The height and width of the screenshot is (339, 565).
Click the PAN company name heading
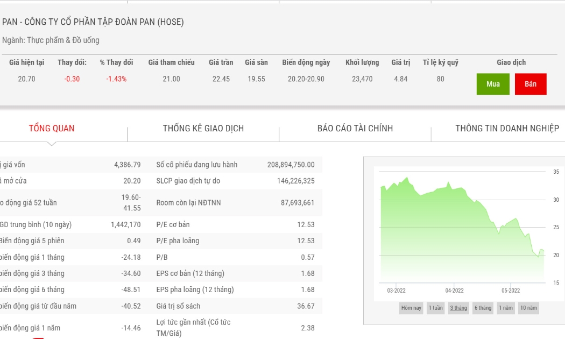point(93,22)
